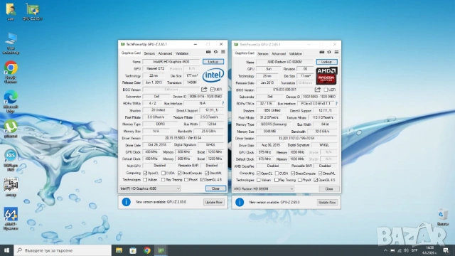The image size is (455, 256).
Task: Switch to Validation tab in AMD window
Action: (x=296, y=54)
